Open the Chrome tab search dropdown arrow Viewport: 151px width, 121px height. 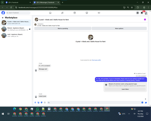pyautogui.click(x=2, y=2)
